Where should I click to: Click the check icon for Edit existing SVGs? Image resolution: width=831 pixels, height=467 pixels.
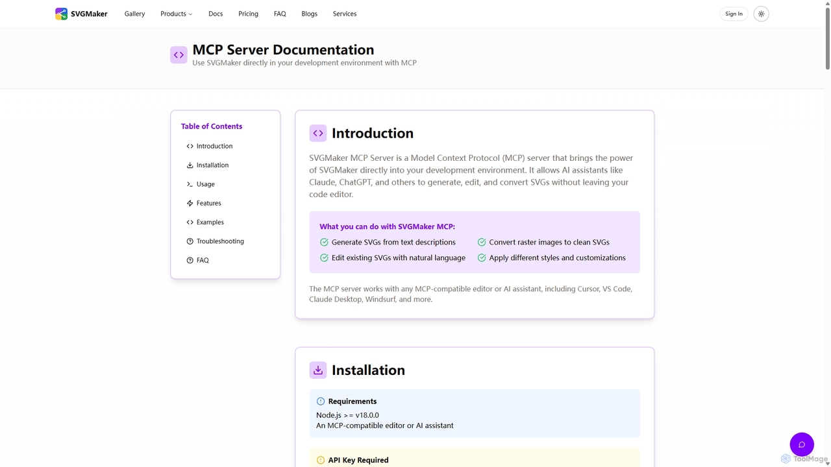click(x=324, y=257)
